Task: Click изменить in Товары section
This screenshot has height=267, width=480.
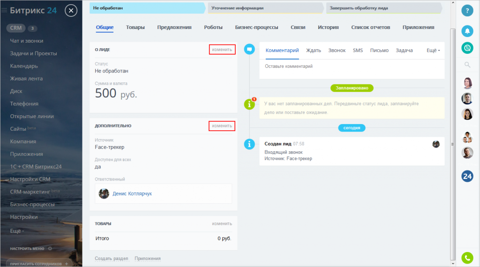Action: point(222,223)
